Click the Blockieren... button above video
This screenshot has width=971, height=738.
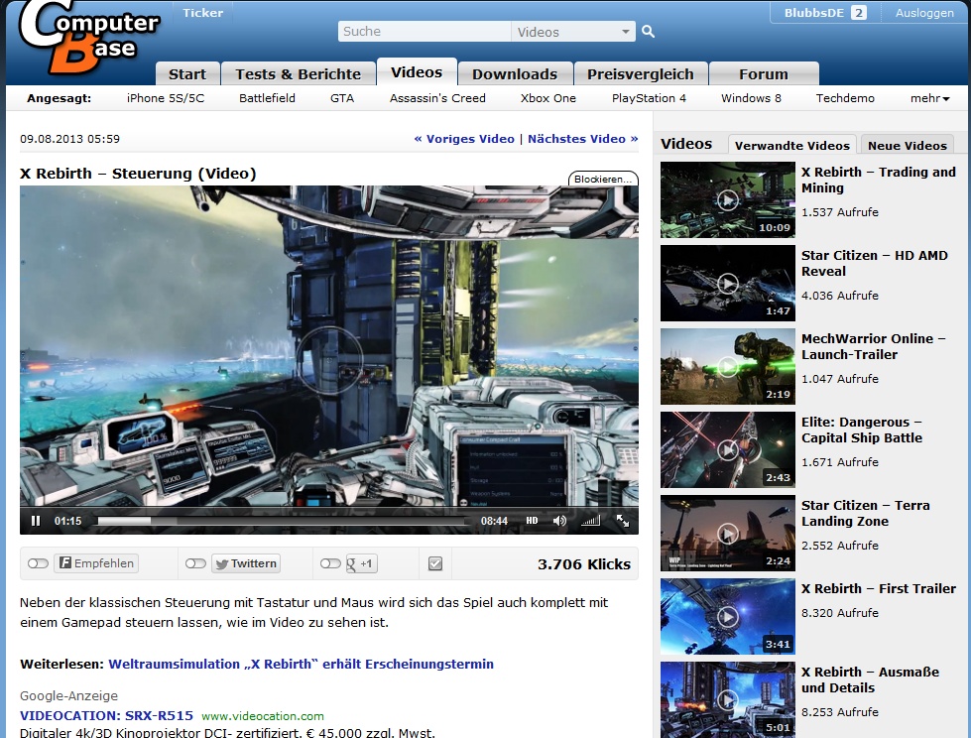coord(603,179)
